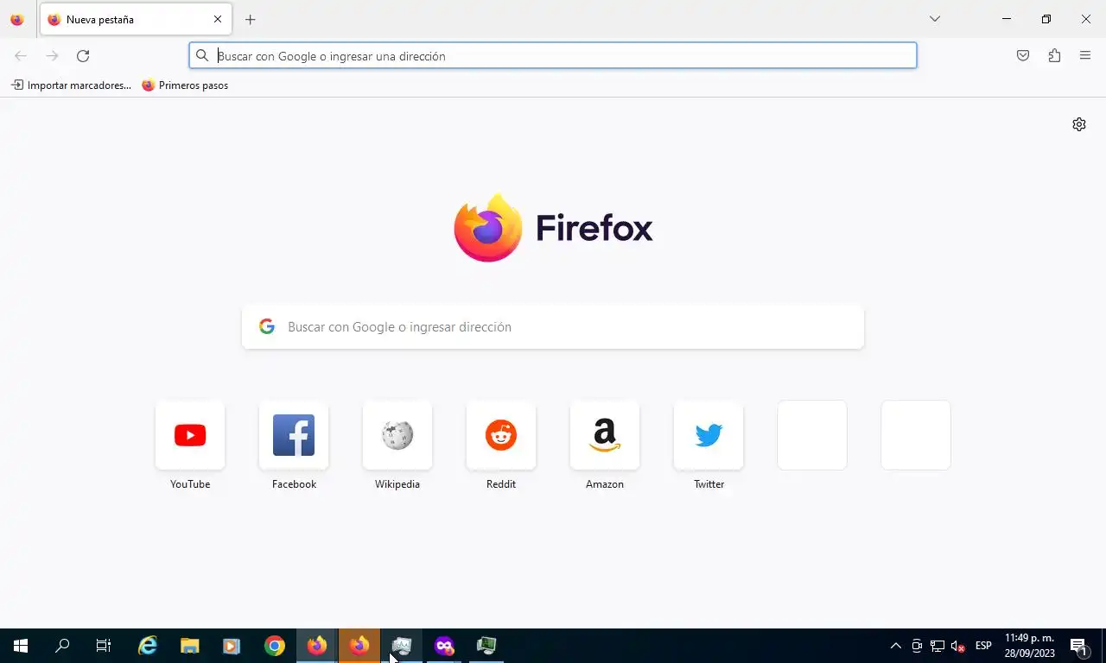Open the Extensions puzzle icon

(1054, 56)
